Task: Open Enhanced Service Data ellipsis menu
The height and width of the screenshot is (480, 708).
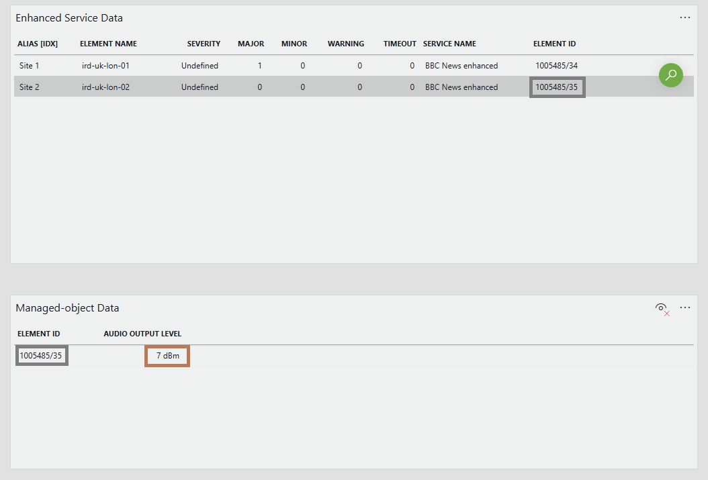Action: coord(685,17)
